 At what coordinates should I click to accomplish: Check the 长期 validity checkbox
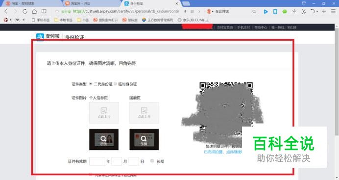pyautogui.click(x=152, y=161)
